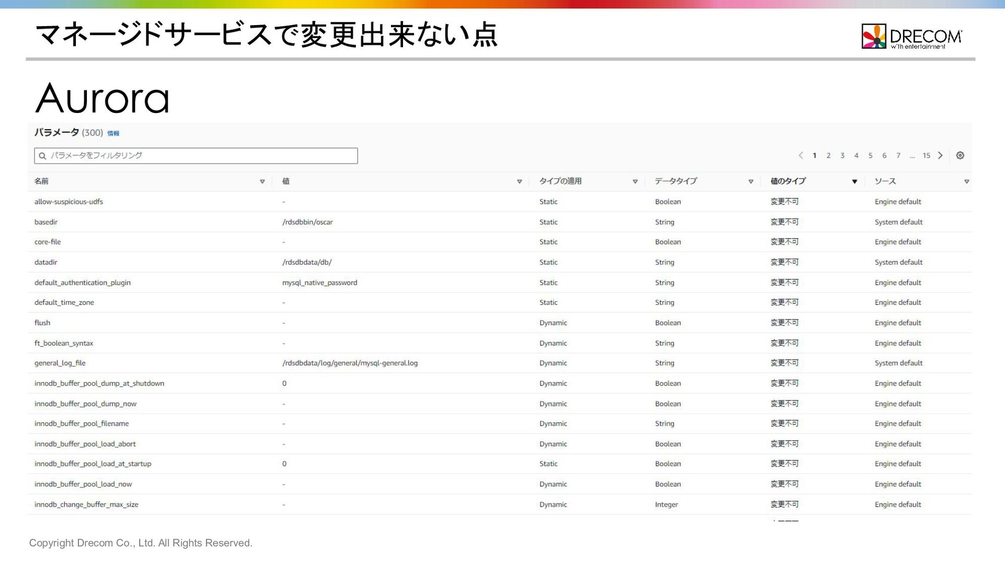Click the Integer data type cell
This screenshot has width=1005, height=565.
(x=666, y=505)
